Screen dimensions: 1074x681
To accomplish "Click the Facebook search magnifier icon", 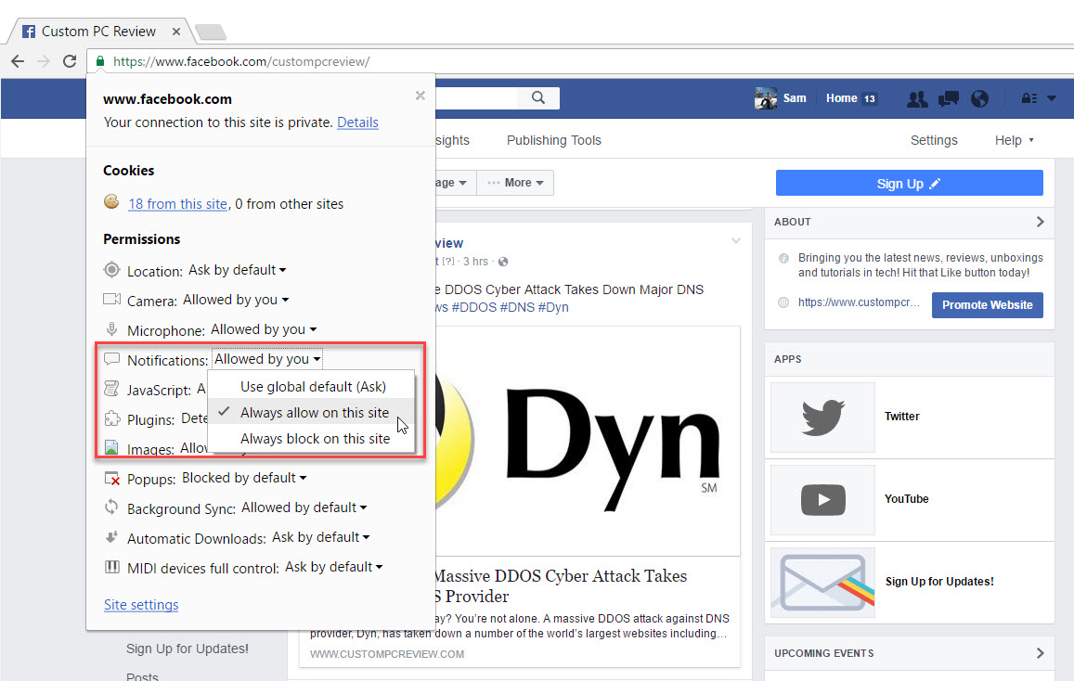I will (x=538, y=97).
